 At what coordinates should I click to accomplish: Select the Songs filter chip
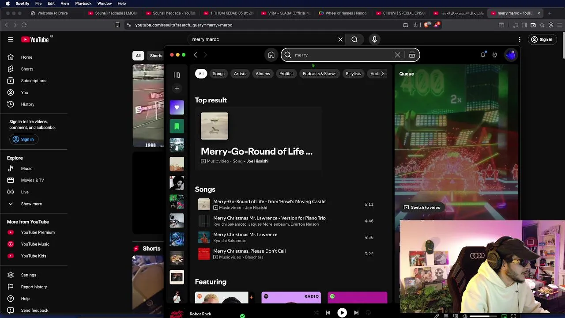(218, 73)
